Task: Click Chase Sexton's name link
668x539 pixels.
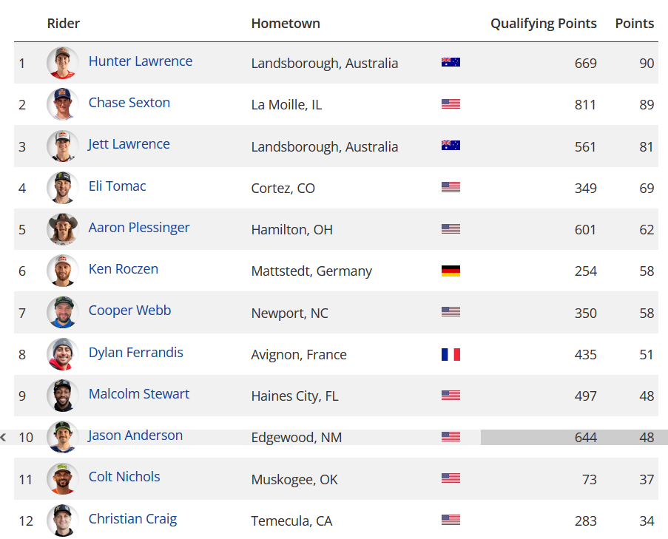Action: (x=129, y=103)
